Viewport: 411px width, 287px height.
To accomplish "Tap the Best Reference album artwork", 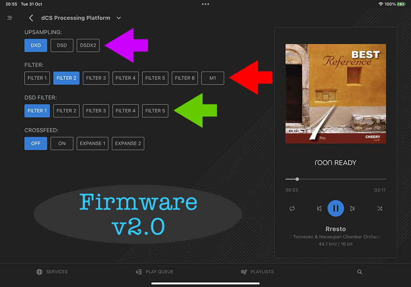I will pos(335,94).
